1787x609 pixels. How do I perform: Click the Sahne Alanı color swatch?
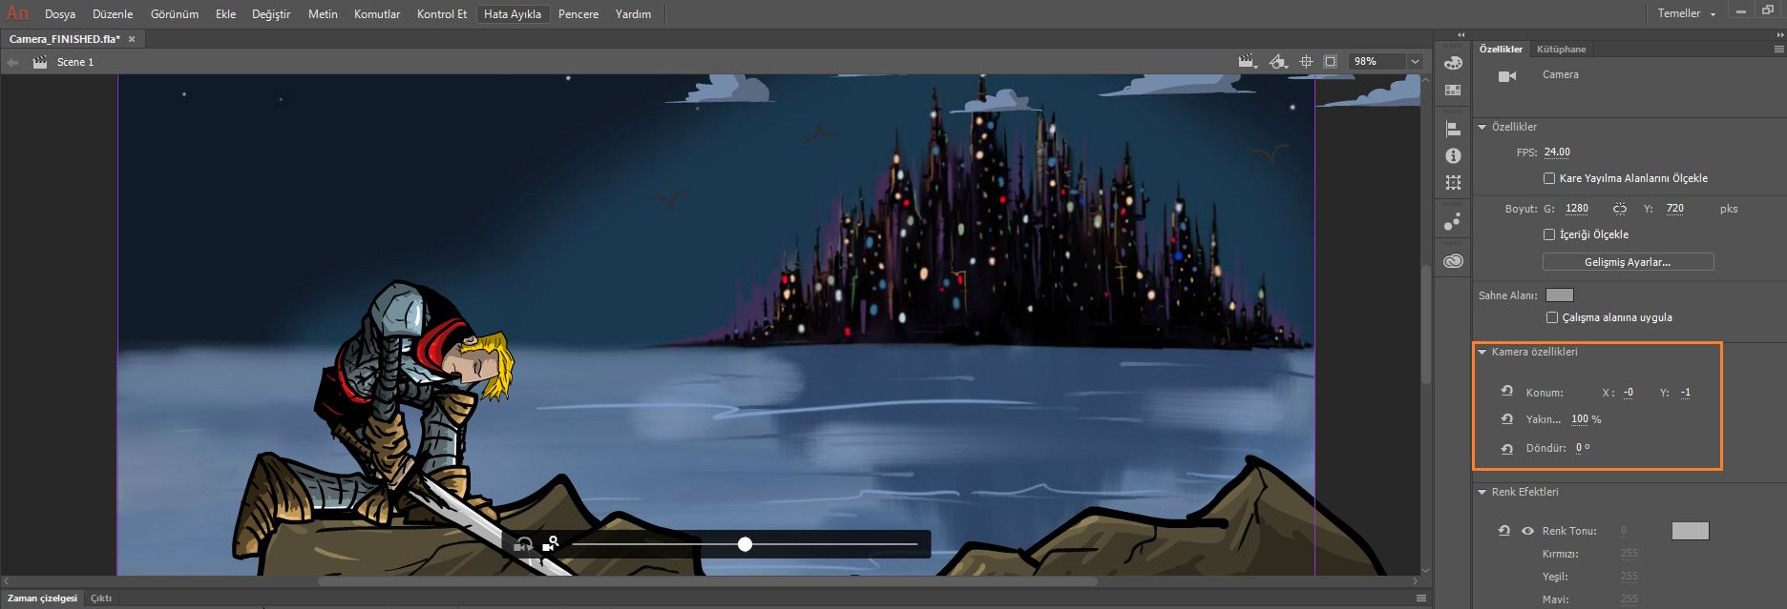pos(1559,295)
